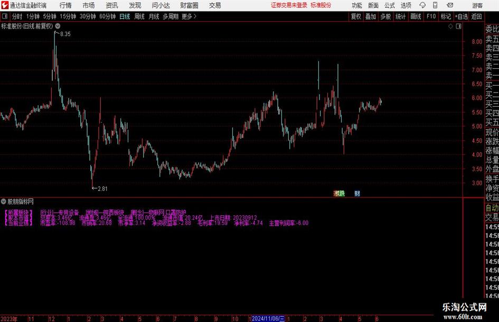
Task: Click the 当前业绩 indicator label
Action: 18,223
